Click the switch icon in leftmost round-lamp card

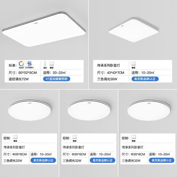coord(15,137)
